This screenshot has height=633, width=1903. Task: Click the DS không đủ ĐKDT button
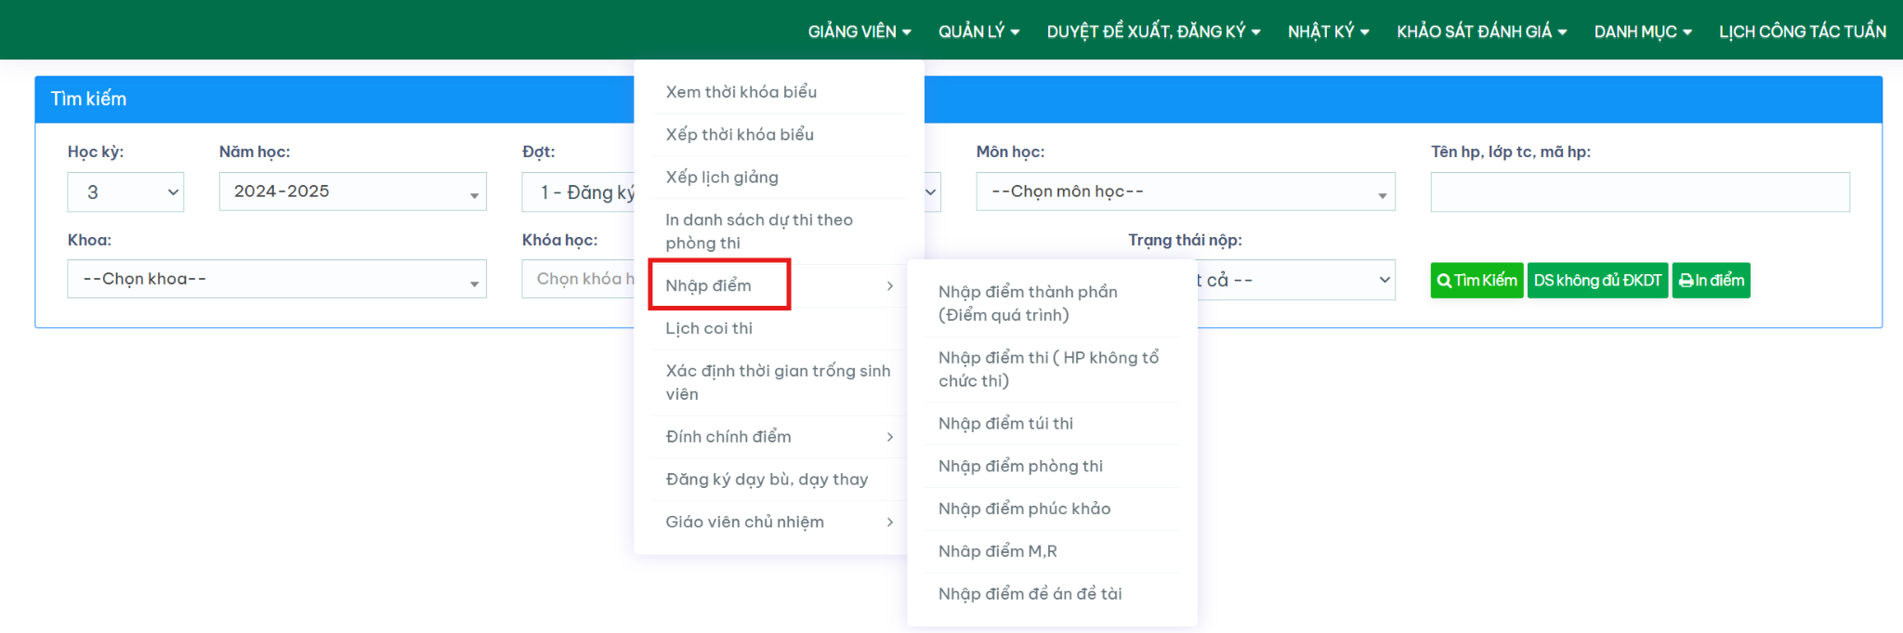[x=1597, y=281]
